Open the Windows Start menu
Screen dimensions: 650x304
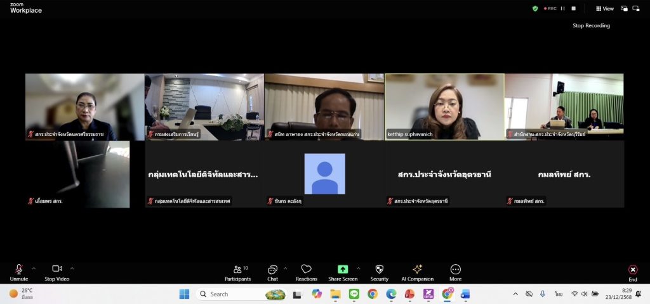click(184, 294)
